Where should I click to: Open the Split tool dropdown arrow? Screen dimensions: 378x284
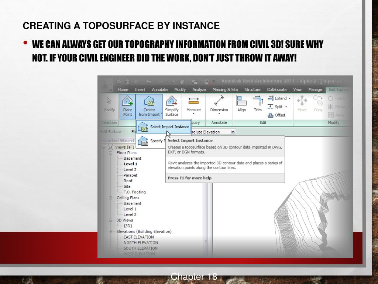286,107
